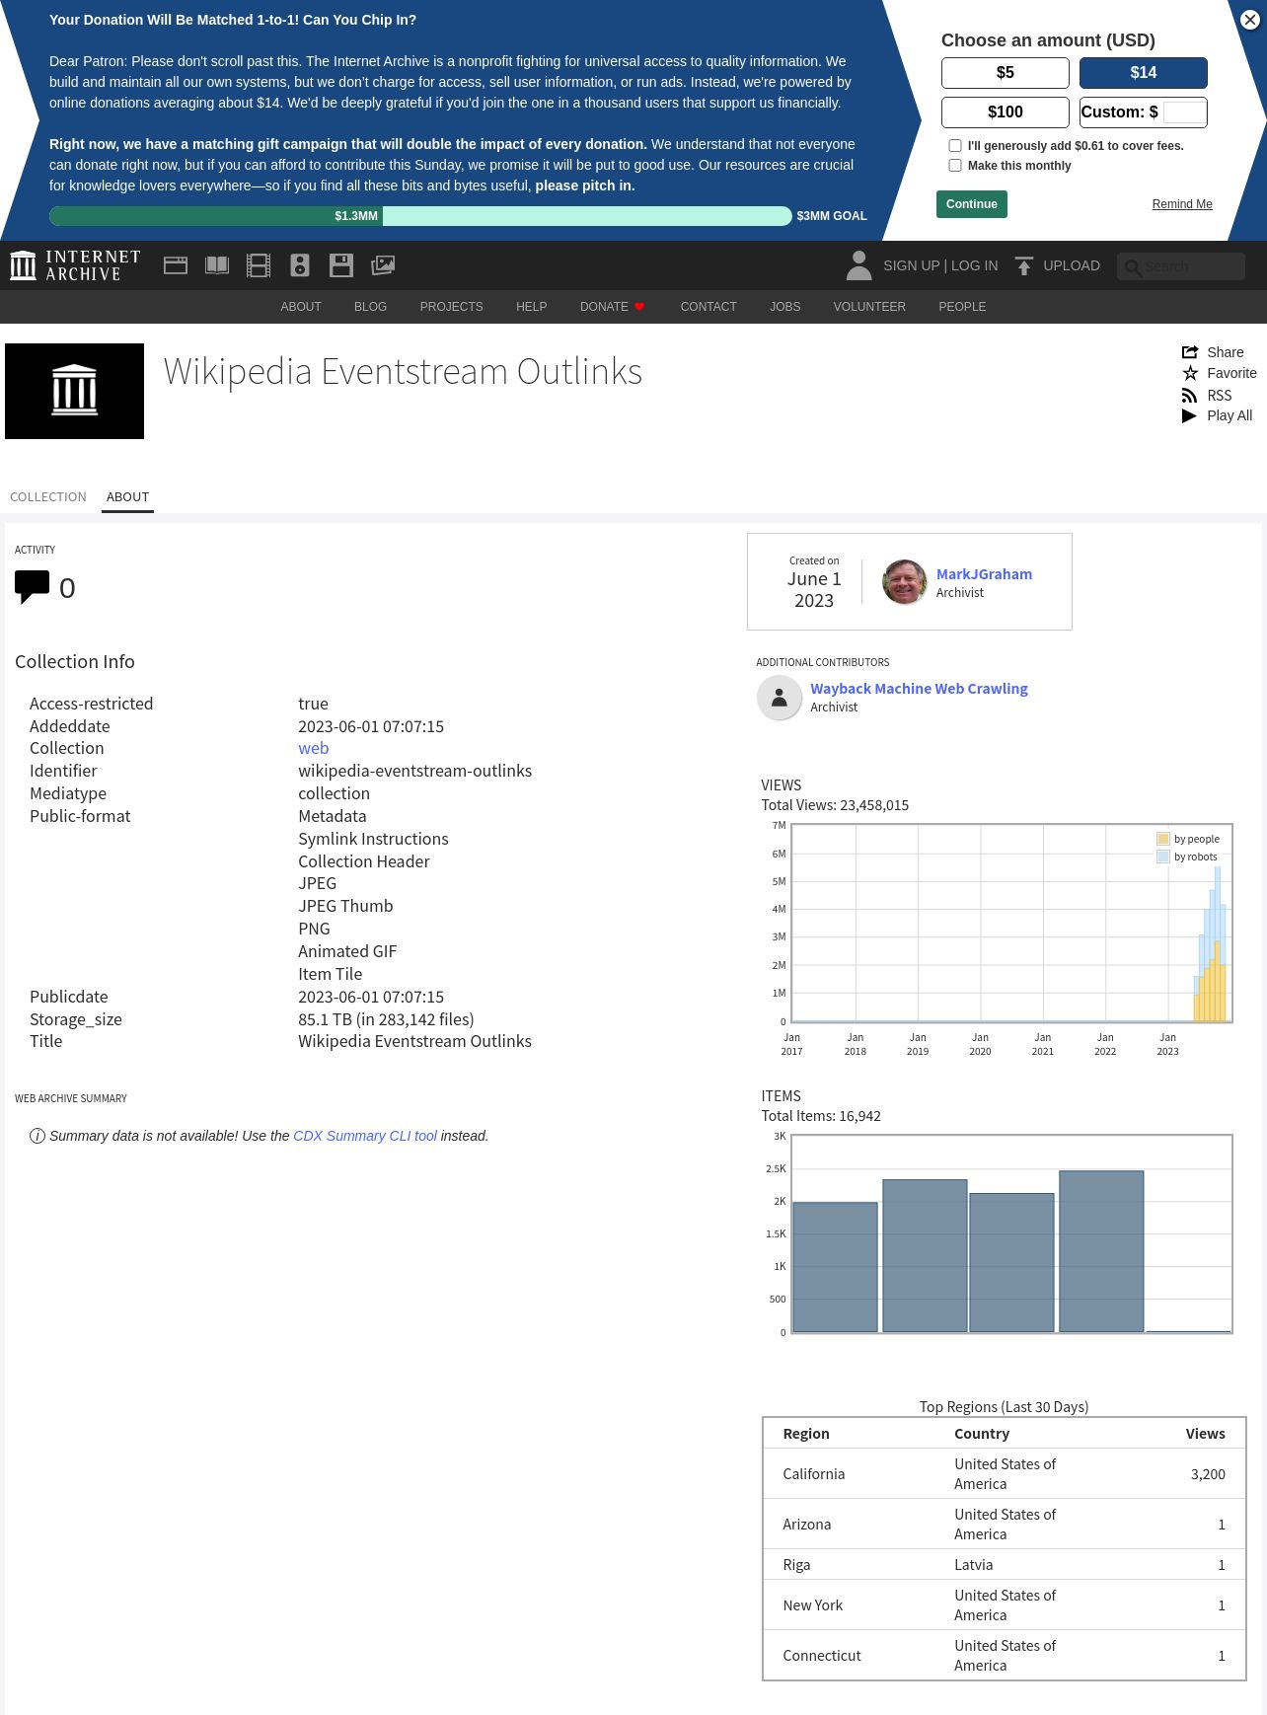Screen dimensions: 1267x1715
Task: Click the Favorite star icon
Action: coord(1190,373)
